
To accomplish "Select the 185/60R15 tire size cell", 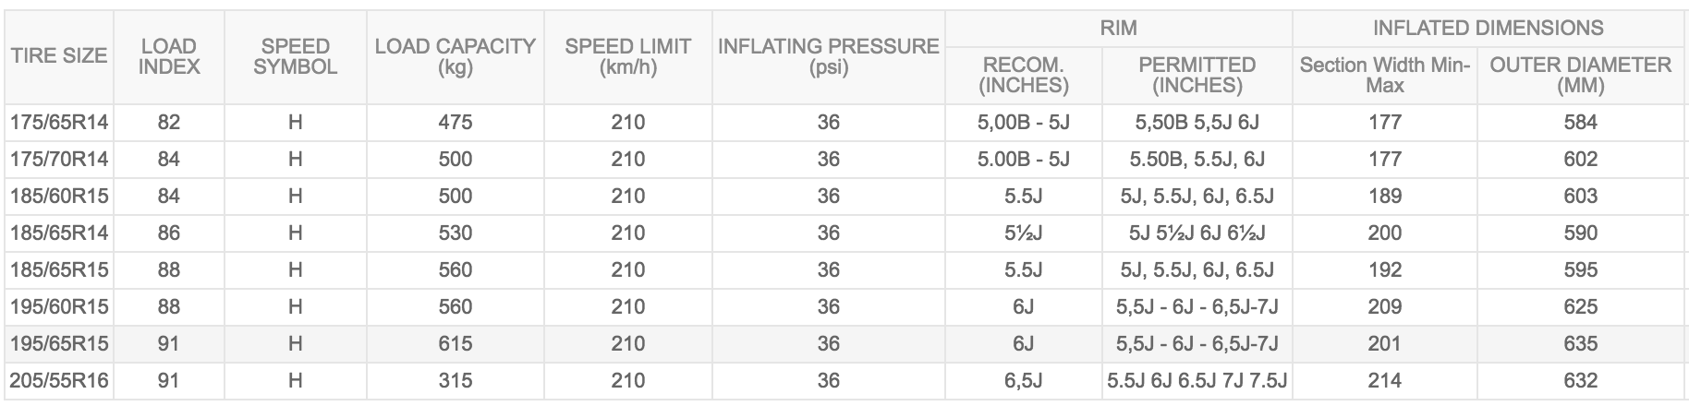I will pyautogui.click(x=59, y=196).
